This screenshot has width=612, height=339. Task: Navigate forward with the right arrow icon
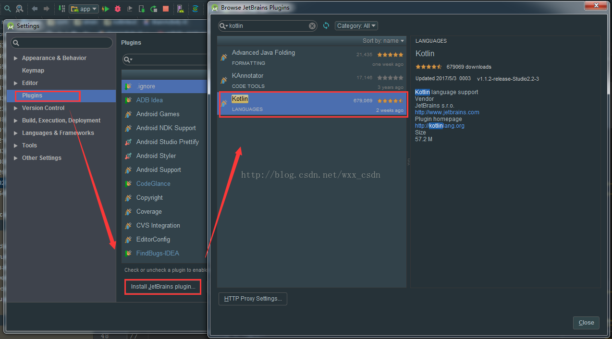[x=47, y=9]
